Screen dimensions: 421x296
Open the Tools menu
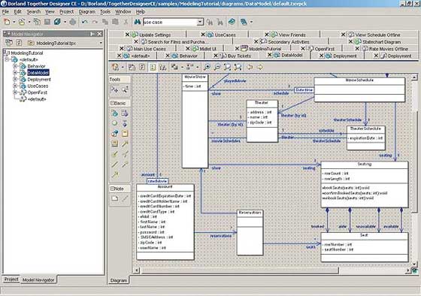click(x=105, y=12)
